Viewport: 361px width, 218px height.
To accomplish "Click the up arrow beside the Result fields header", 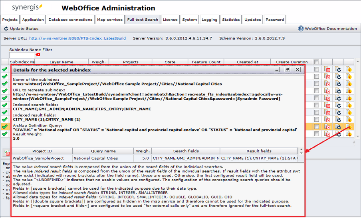I will 301,149.
